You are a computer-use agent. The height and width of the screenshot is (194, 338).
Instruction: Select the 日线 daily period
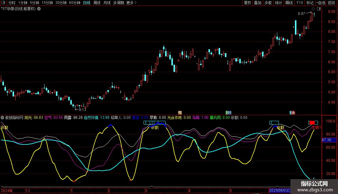87,3
